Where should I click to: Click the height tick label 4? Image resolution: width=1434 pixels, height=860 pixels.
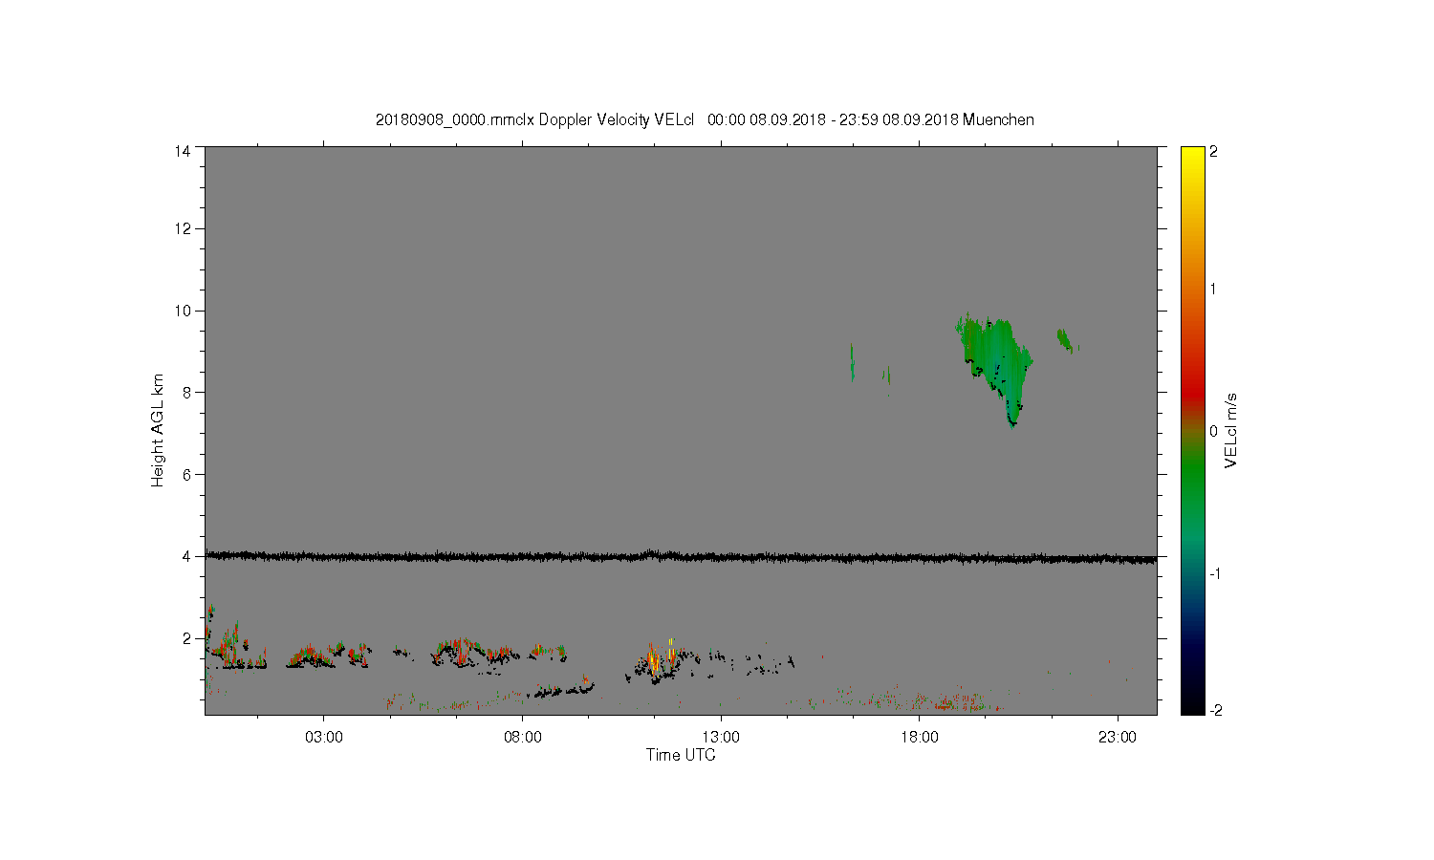coord(186,556)
